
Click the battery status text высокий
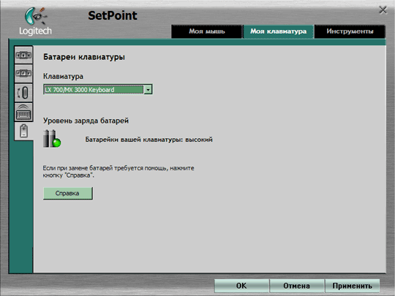(199, 140)
